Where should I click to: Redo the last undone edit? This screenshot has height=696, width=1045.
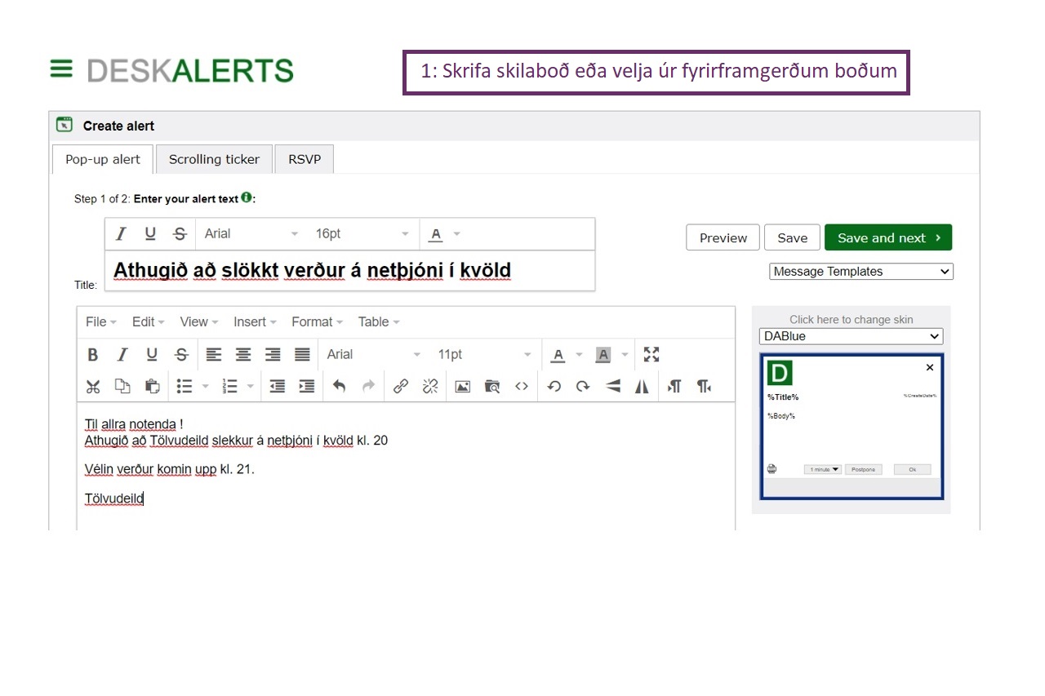tap(369, 387)
